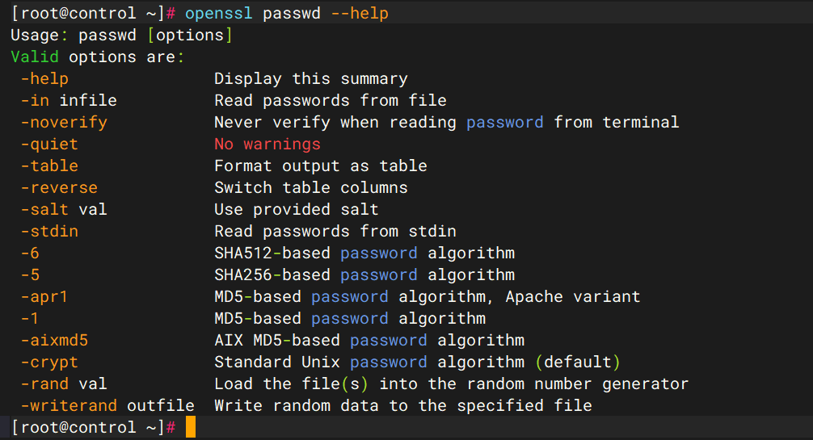The height and width of the screenshot is (440, 813).
Task: Click the green word "Valid"
Action: pyautogui.click(x=35, y=57)
